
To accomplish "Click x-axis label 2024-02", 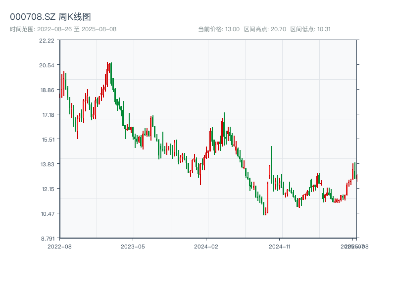I will pos(206,247).
